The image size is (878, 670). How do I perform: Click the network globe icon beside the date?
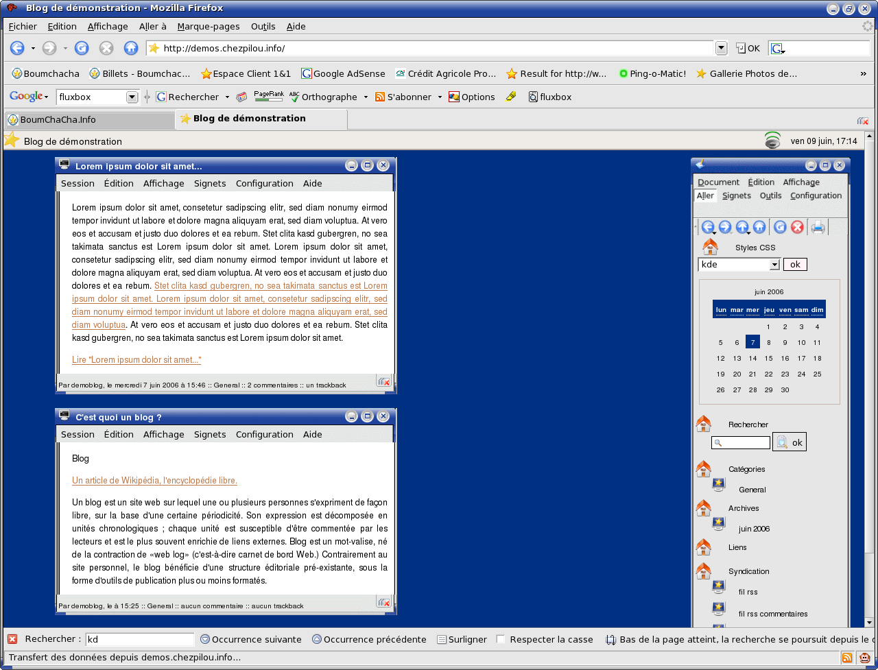(773, 140)
